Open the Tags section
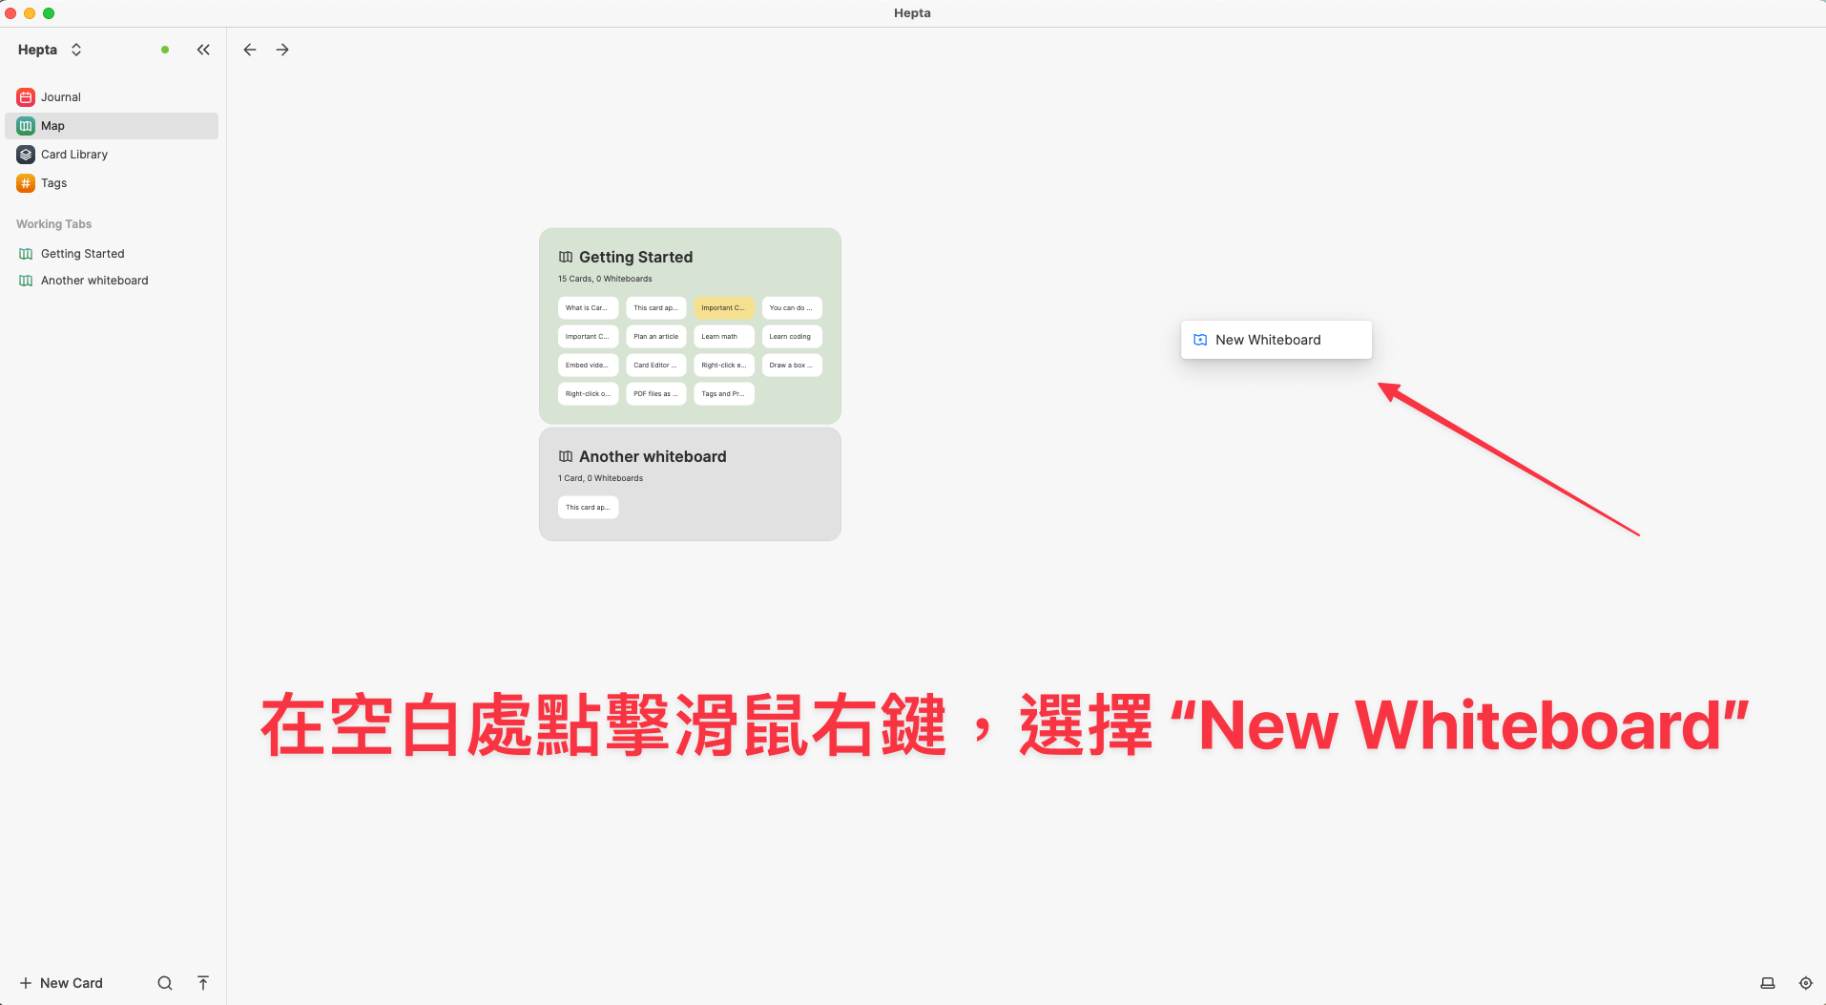This screenshot has width=1826, height=1005. [53, 183]
